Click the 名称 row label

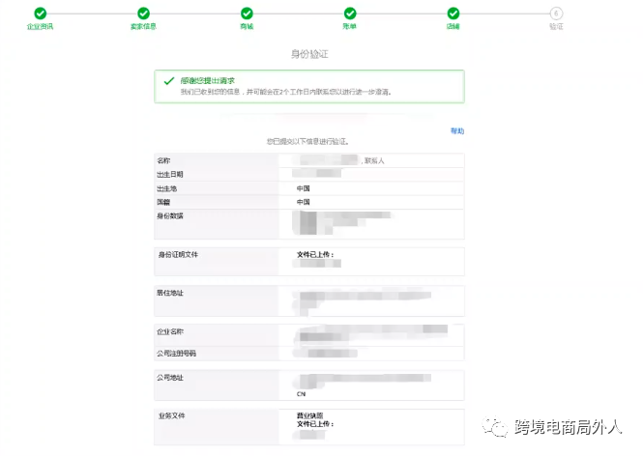(163, 160)
